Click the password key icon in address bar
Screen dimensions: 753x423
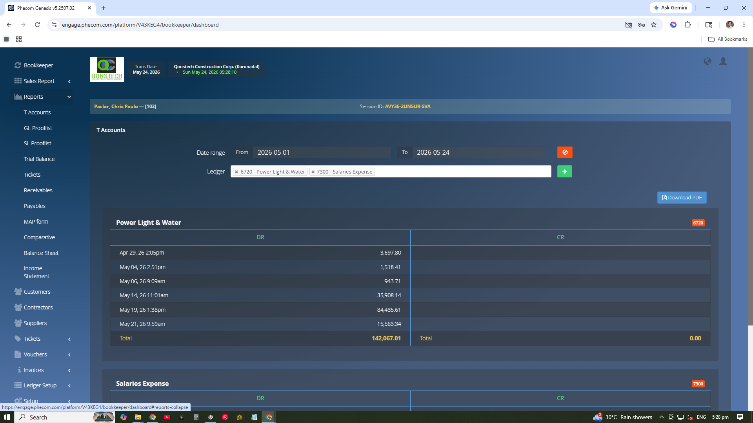pos(641,25)
